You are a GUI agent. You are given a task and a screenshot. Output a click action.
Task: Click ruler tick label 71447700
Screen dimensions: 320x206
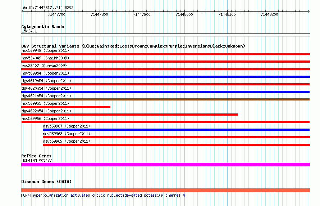[56, 14]
